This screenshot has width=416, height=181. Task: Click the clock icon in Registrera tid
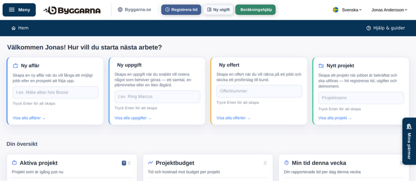click(167, 10)
